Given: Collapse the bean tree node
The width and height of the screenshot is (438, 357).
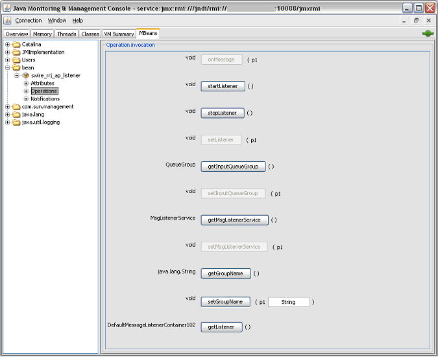Looking at the screenshot, I should point(8,68).
